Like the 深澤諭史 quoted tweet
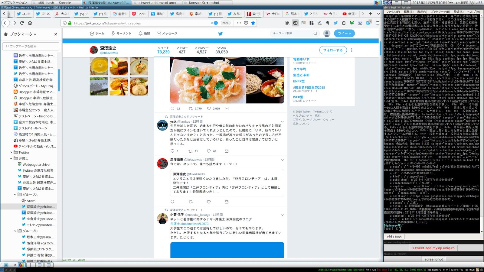 [x=209, y=202]
